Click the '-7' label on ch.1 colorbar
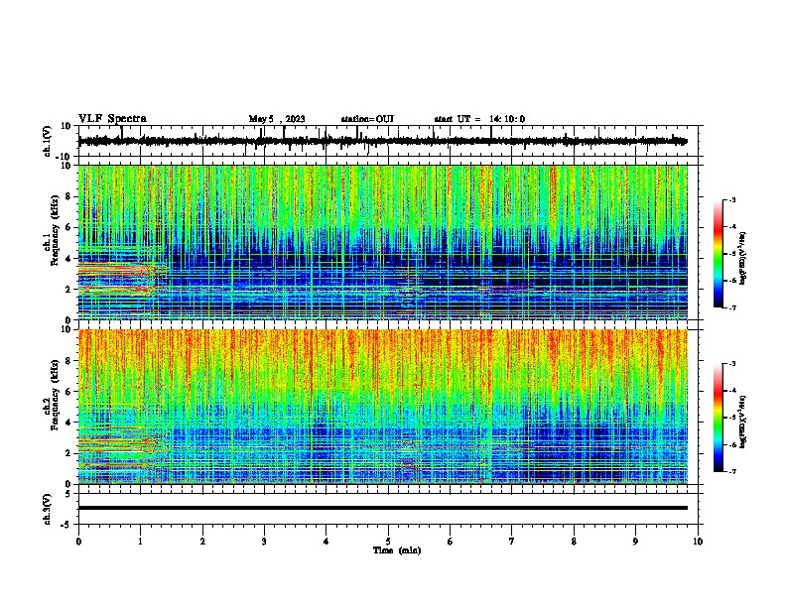Image resolution: width=786 pixels, height=607 pixels. [731, 307]
